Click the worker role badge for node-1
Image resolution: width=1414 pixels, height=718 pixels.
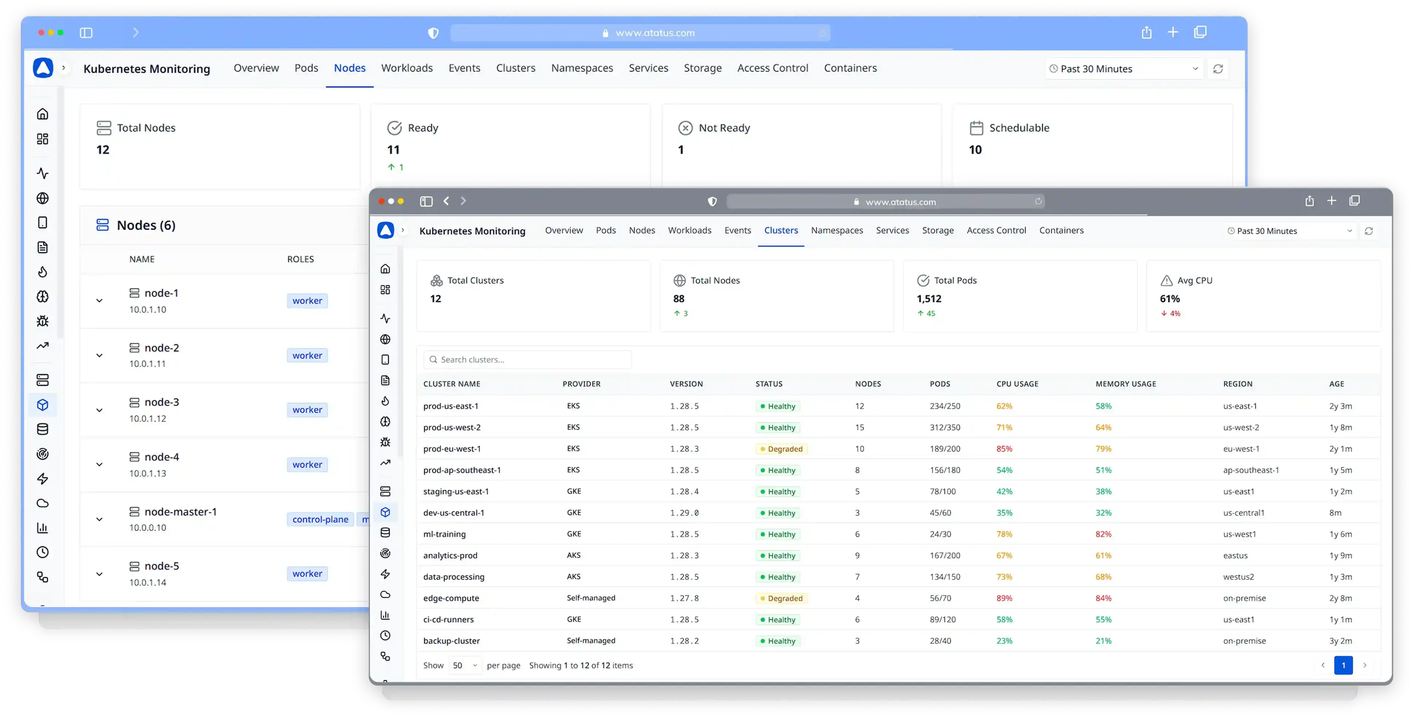tap(307, 301)
